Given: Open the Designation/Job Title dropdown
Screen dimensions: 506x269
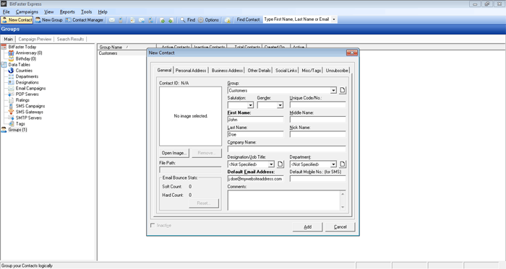Looking at the screenshot, I should (271, 164).
